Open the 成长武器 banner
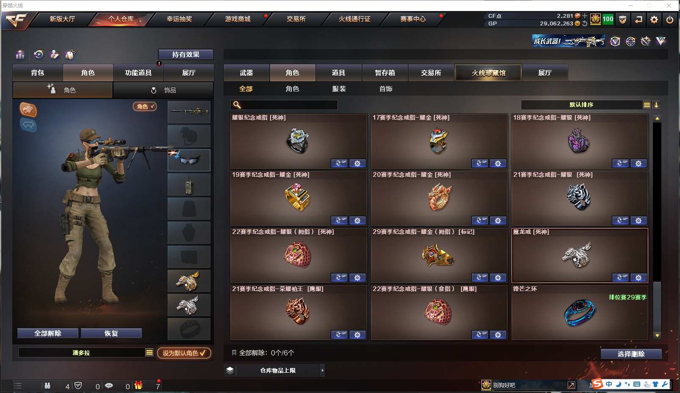 tap(568, 41)
